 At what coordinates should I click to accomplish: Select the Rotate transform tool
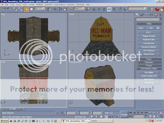point(60,9)
